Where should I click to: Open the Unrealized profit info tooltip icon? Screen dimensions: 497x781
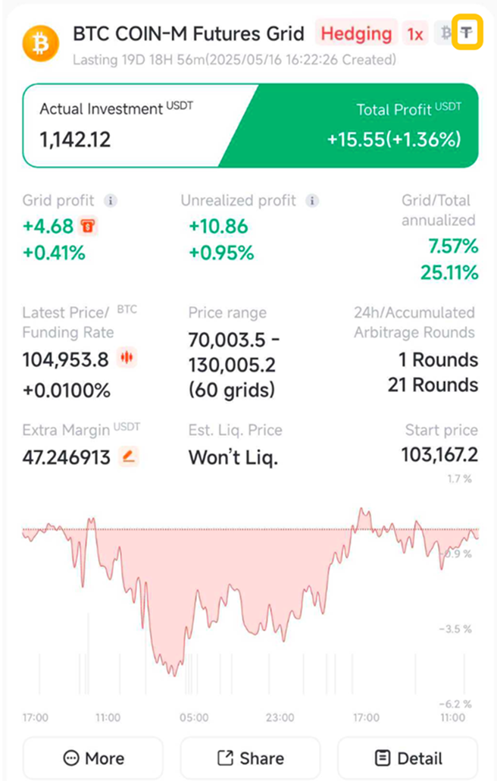(x=311, y=201)
